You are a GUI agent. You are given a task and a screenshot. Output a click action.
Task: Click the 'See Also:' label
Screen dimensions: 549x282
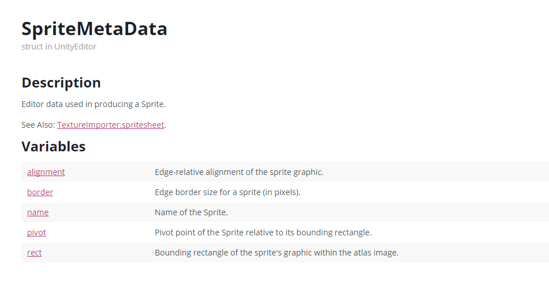38,125
